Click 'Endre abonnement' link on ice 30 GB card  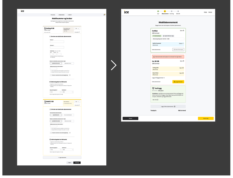tap(156, 82)
